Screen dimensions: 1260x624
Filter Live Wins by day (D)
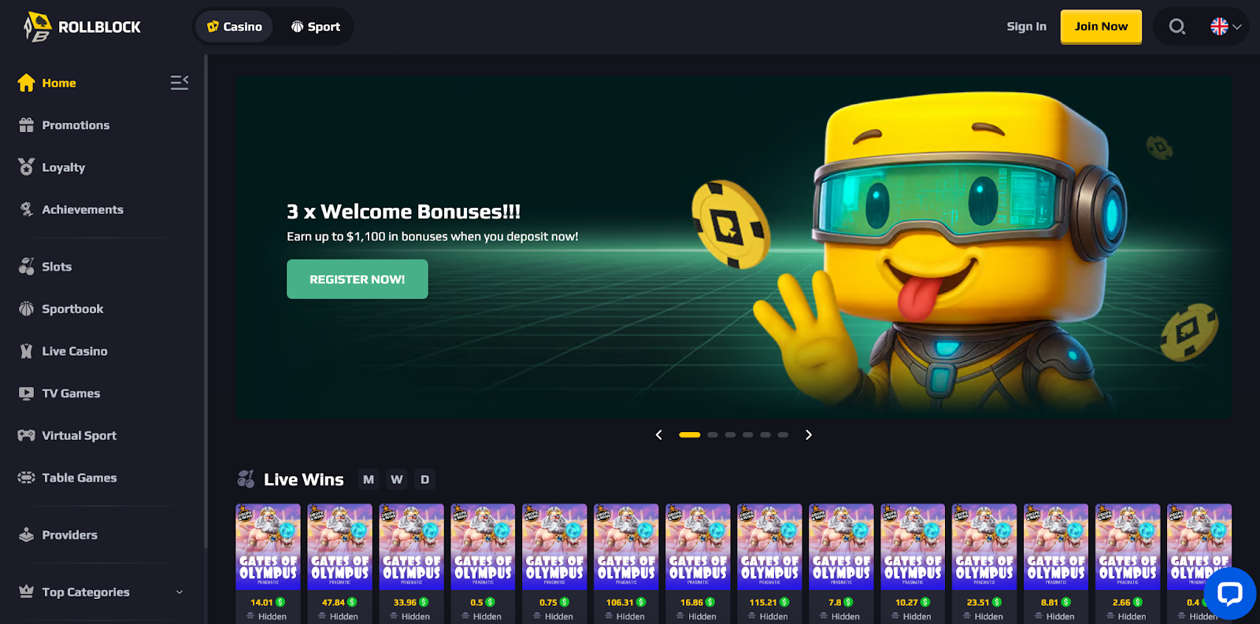pos(425,479)
